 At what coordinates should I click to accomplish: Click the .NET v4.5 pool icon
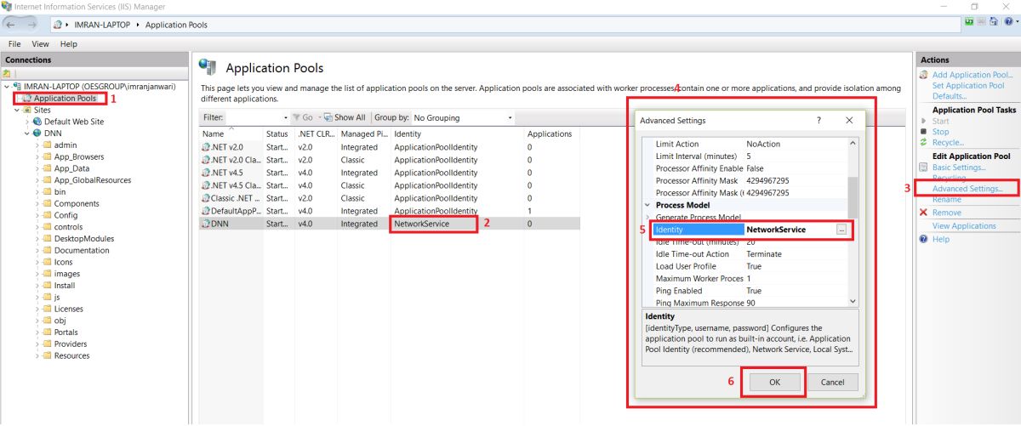pyautogui.click(x=205, y=173)
